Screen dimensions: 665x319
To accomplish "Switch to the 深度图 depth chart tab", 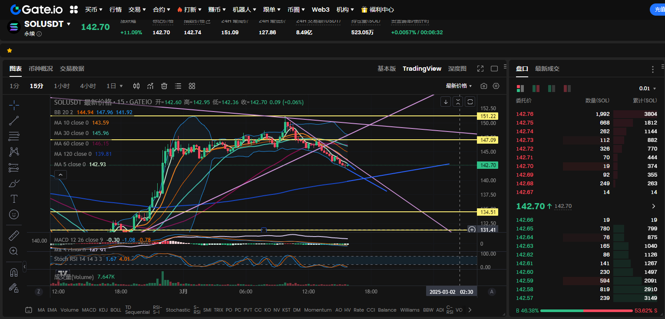I will click(457, 69).
